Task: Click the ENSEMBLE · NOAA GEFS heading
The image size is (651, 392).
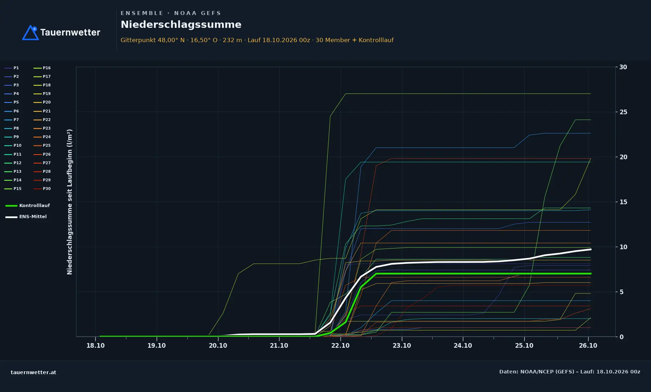Action: tap(171, 13)
